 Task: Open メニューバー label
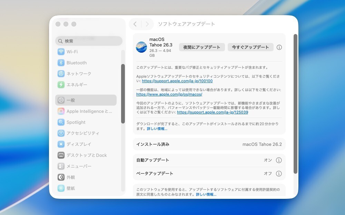(79, 166)
